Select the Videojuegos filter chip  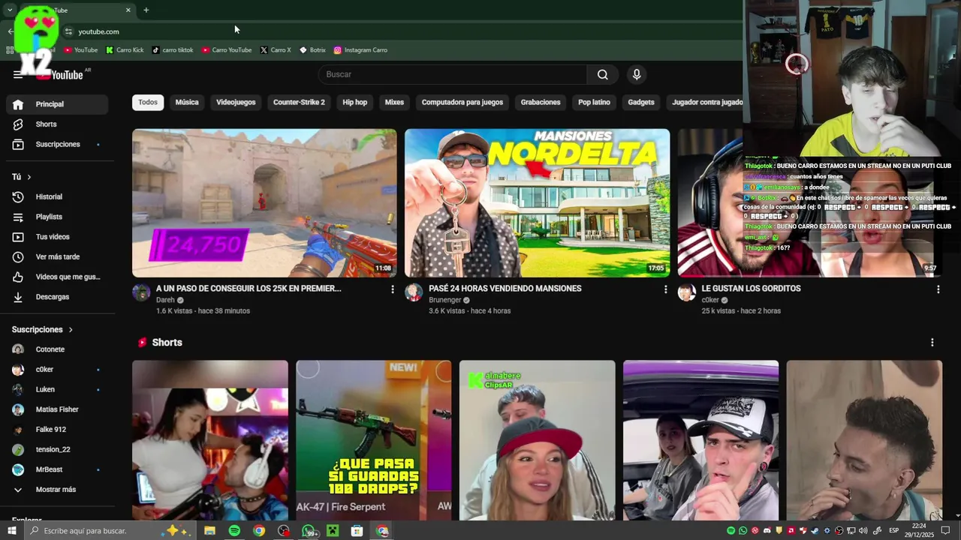point(236,102)
